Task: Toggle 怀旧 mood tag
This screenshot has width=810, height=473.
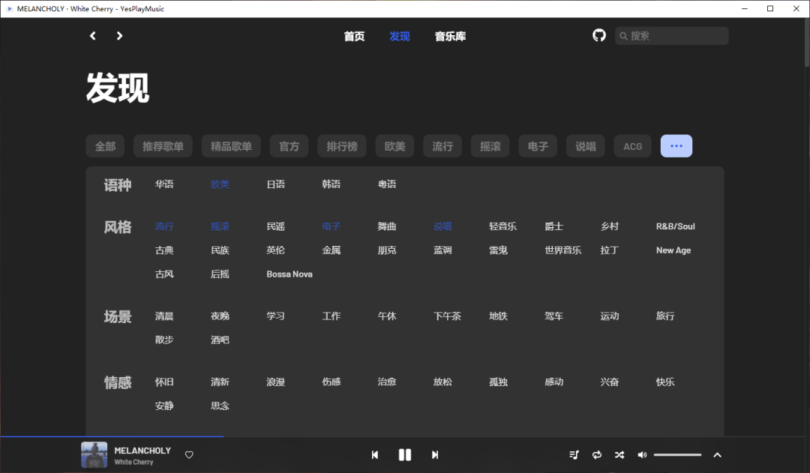Action: click(x=164, y=382)
